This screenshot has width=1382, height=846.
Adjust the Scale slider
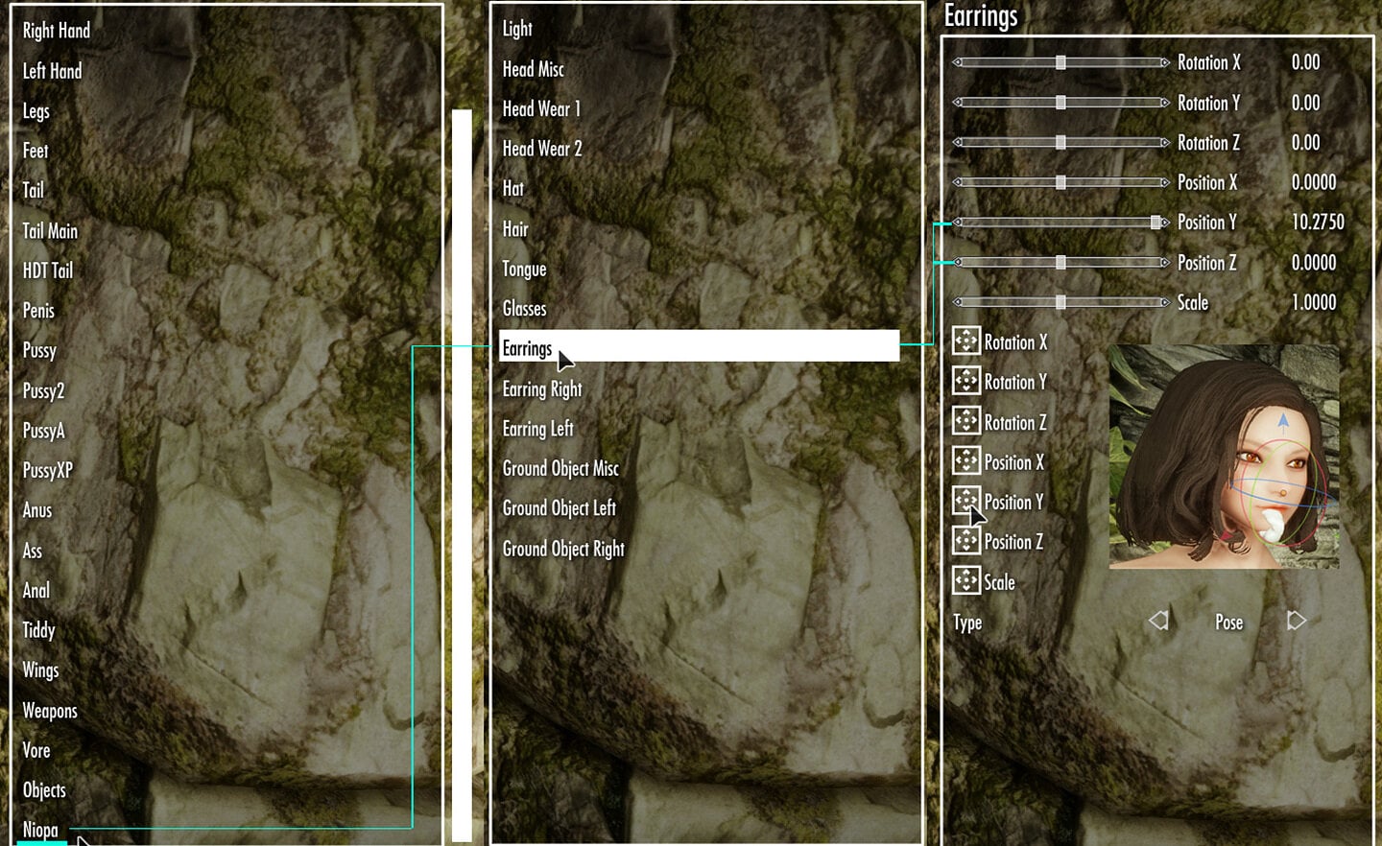pyautogui.click(x=1060, y=302)
